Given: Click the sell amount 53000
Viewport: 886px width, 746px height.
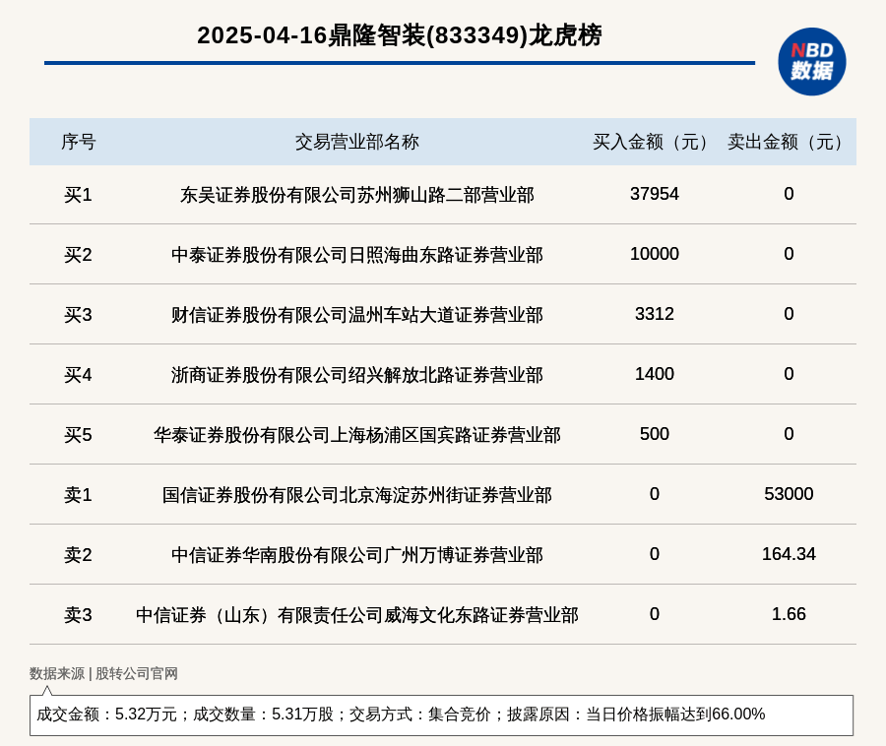Looking at the screenshot, I should (788, 495).
